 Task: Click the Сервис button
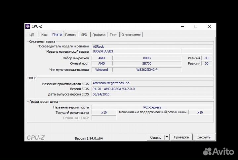(156, 137)
